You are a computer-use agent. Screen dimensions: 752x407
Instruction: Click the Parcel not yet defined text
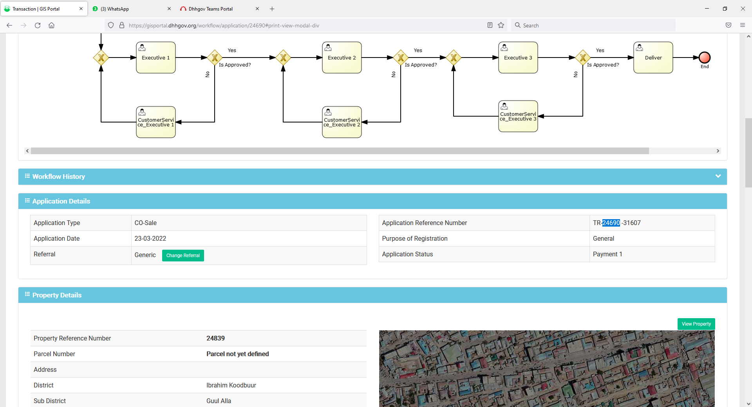click(x=238, y=354)
